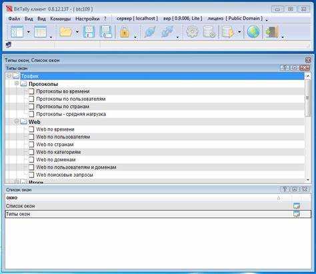Viewport: 316px width, 274px height.
Task: Select Протоколы - средняя нагрузка item
Action: click(71, 114)
